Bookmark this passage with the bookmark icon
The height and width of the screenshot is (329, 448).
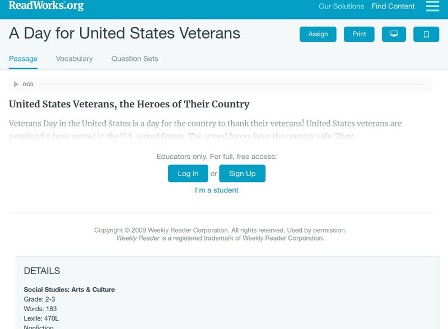point(426,35)
